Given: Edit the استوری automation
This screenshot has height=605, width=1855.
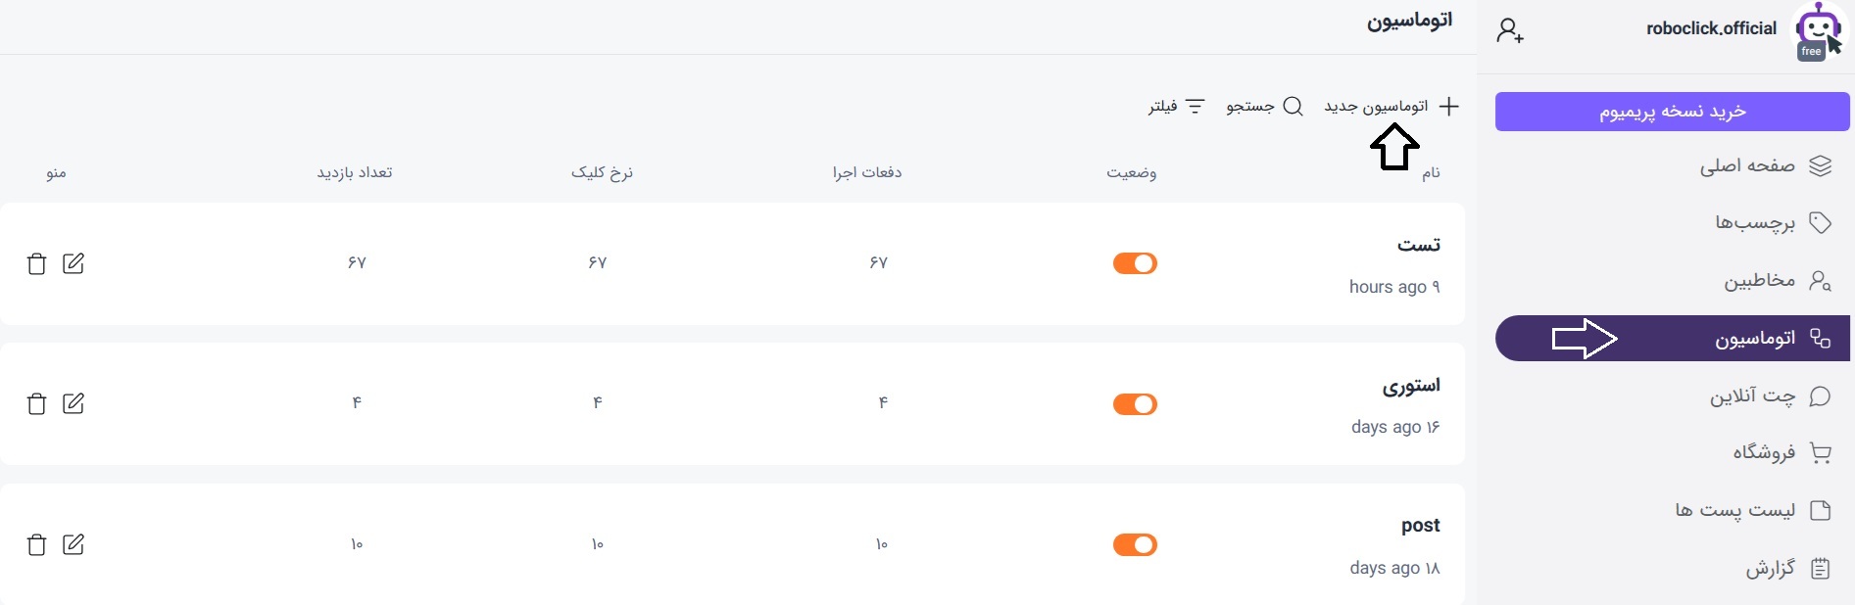Looking at the screenshot, I should [x=73, y=403].
